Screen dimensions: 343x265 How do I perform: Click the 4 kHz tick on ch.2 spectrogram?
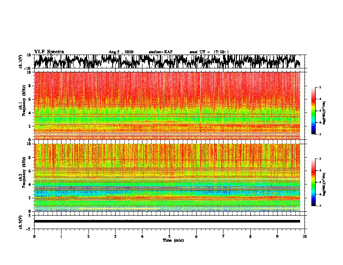[30, 184]
